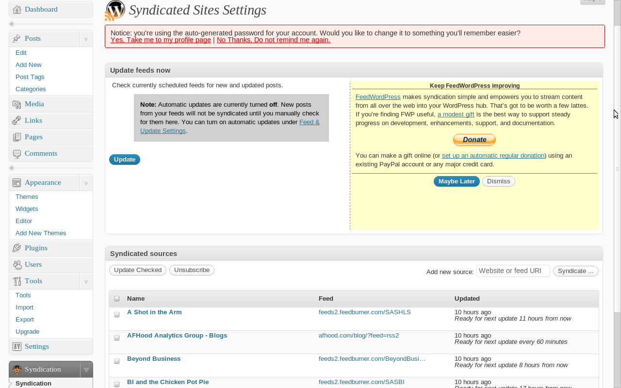Image resolution: width=621 pixels, height=388 pixels.
Task: Click the Dashboard house icon
Action: pyautogui.click(x=17, y=10)
